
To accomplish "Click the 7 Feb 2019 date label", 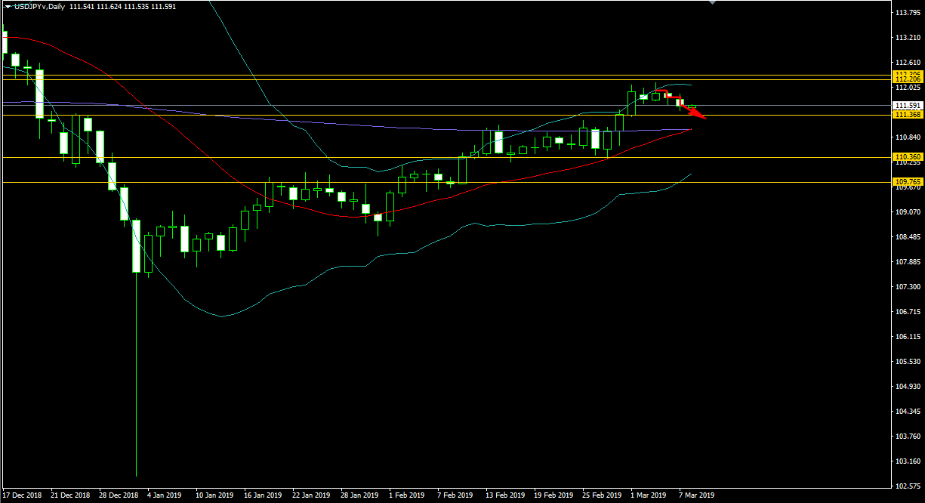I will [455, 496].
